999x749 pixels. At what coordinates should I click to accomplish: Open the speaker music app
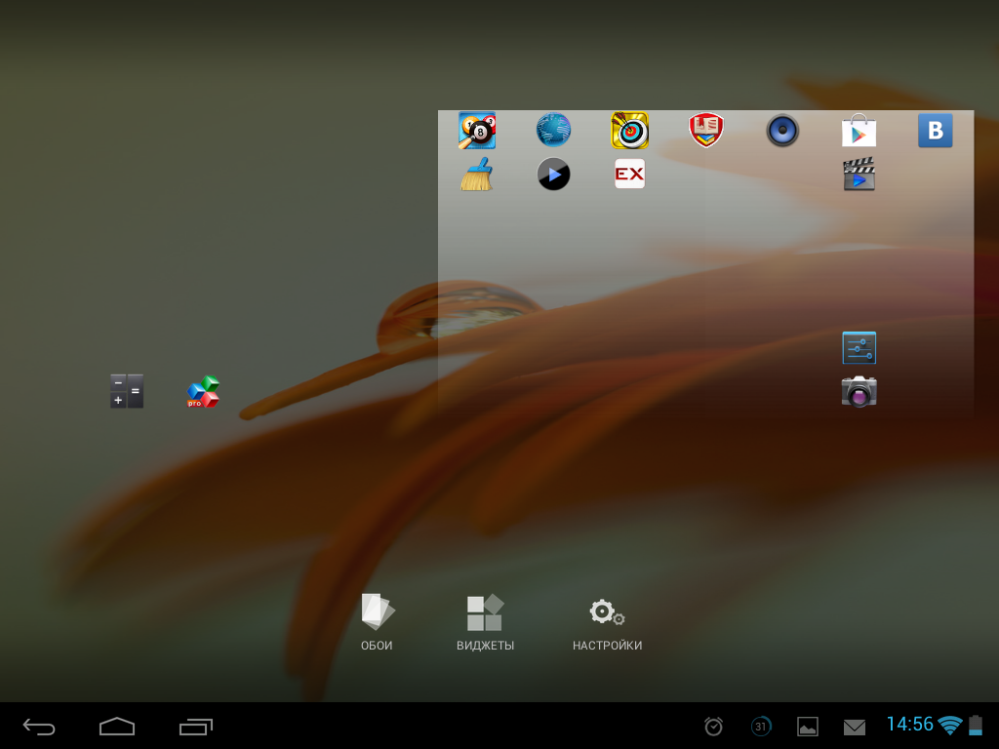coord(782,130)
